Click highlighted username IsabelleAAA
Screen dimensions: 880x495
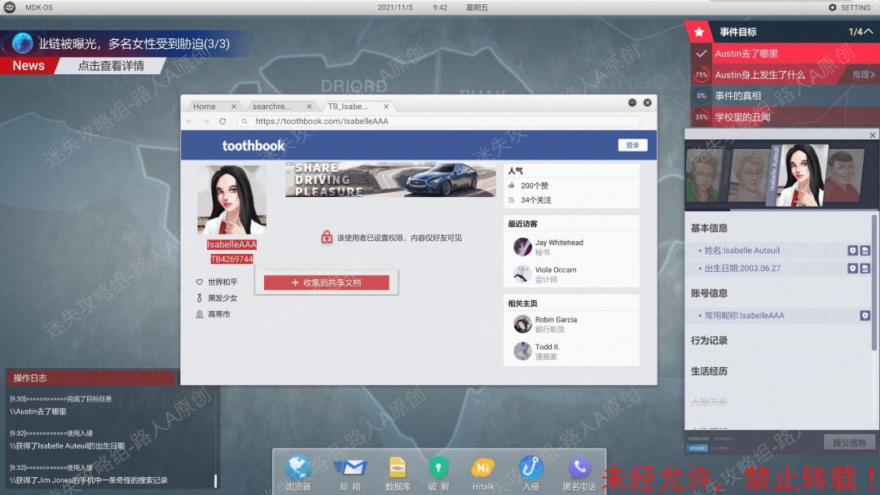(231, 244)
